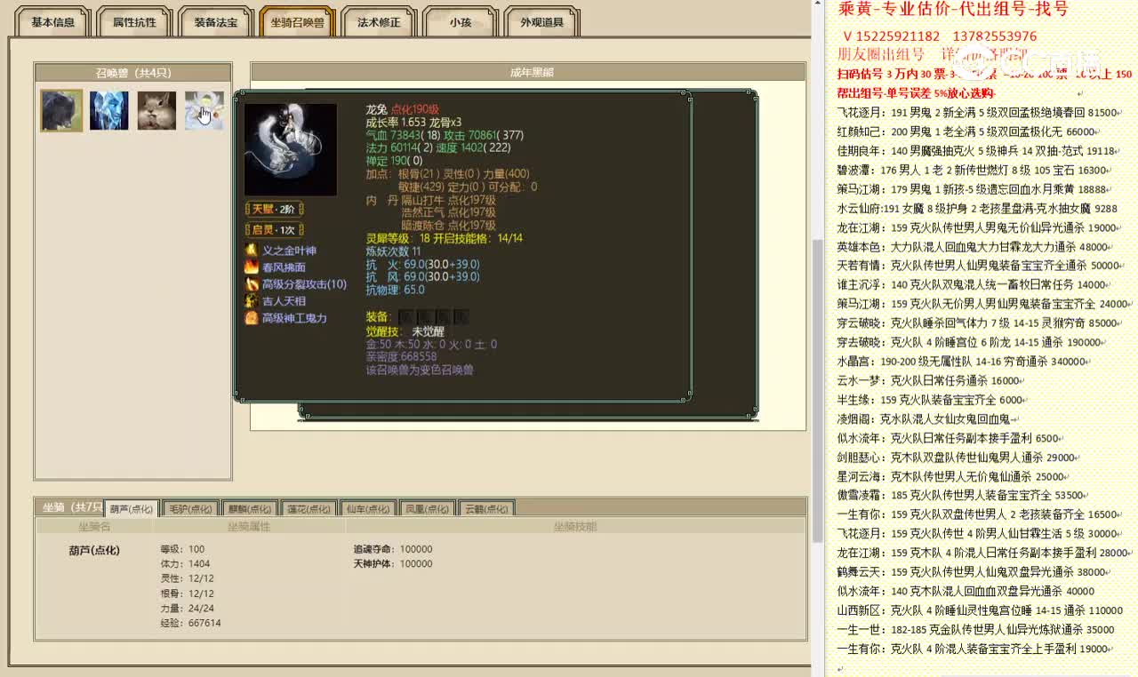The image size is (1138, 677).
Task: Click the 吉人天相 skill icon
Action: tap(252, 301)
